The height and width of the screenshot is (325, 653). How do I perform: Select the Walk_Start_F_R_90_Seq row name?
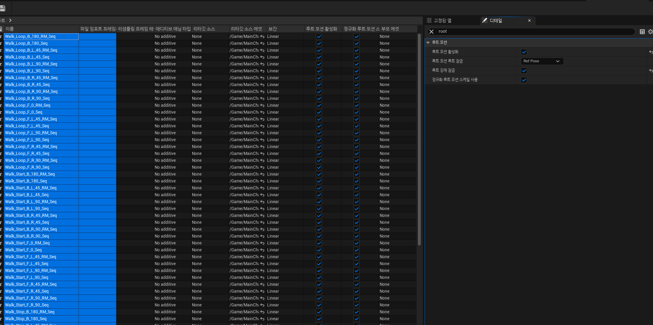tap(27, 305)
